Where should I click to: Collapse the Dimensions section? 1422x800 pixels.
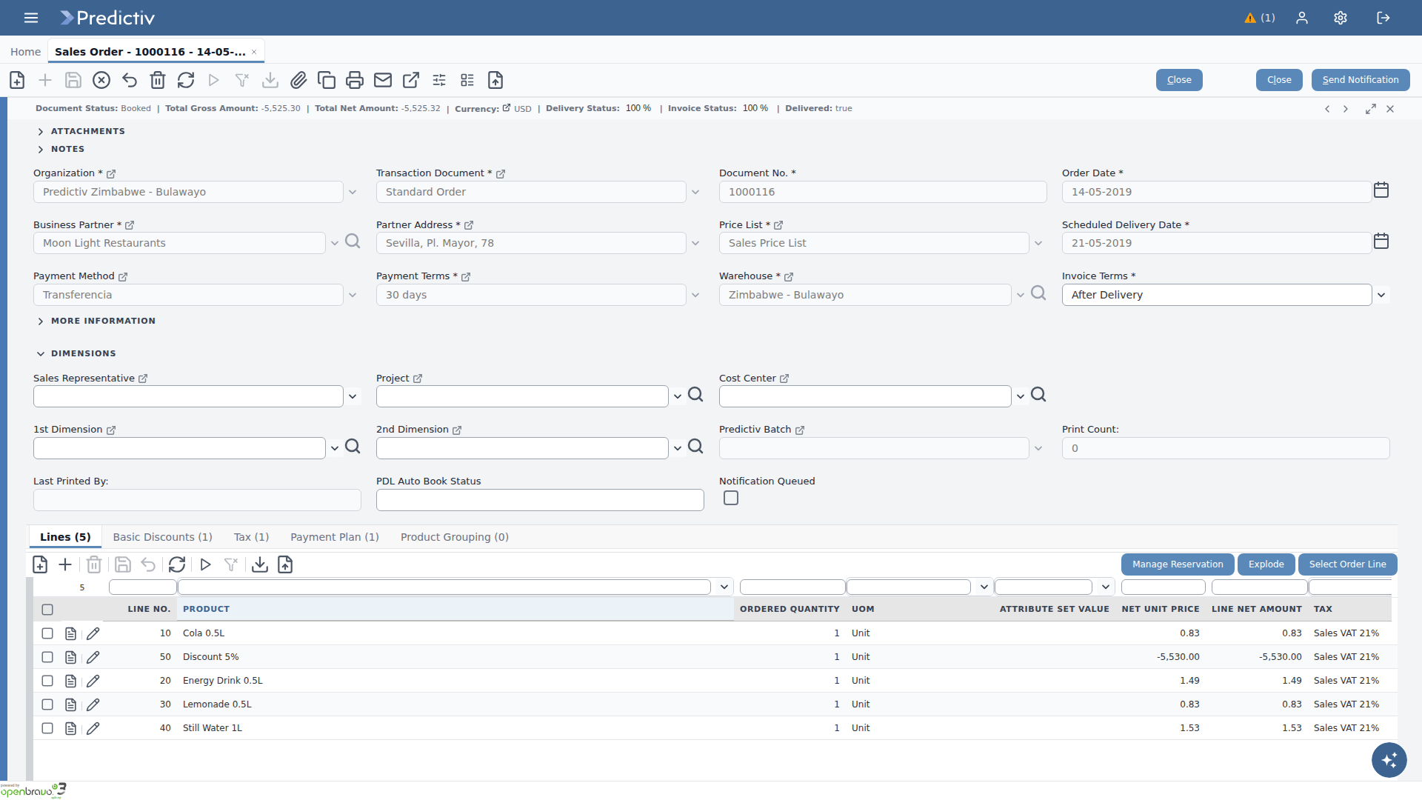pos(76,353)
